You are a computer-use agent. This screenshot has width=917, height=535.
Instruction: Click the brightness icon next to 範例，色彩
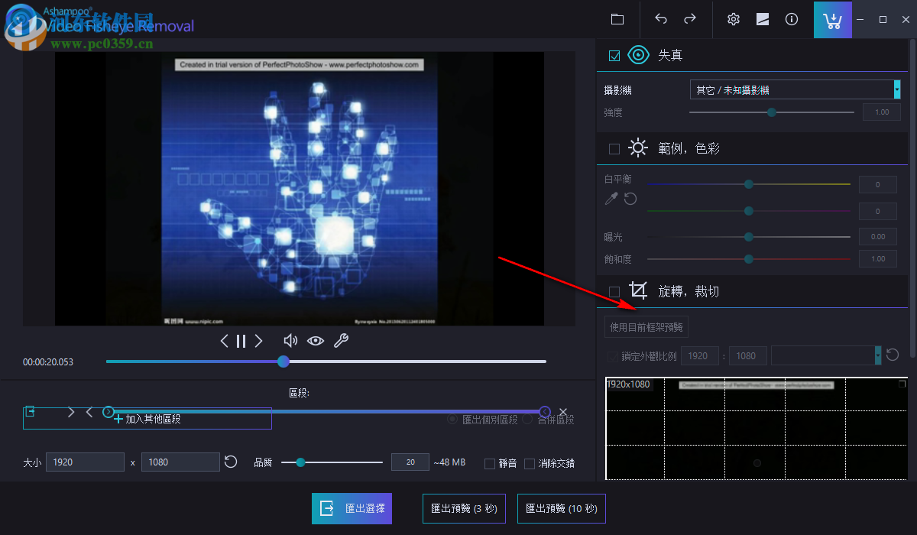coord(637,148)
